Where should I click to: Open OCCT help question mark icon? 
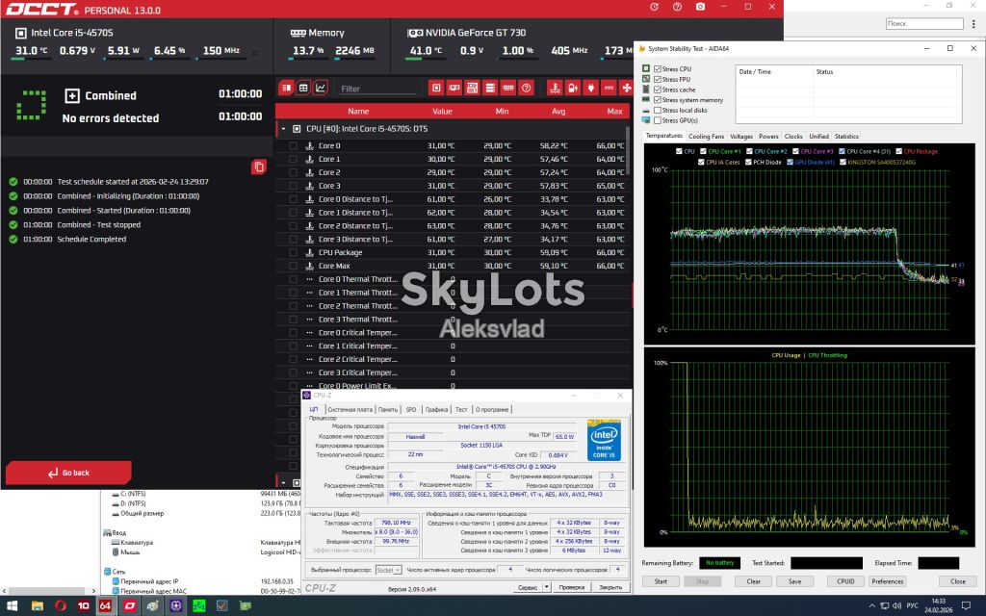pos(677,7)
